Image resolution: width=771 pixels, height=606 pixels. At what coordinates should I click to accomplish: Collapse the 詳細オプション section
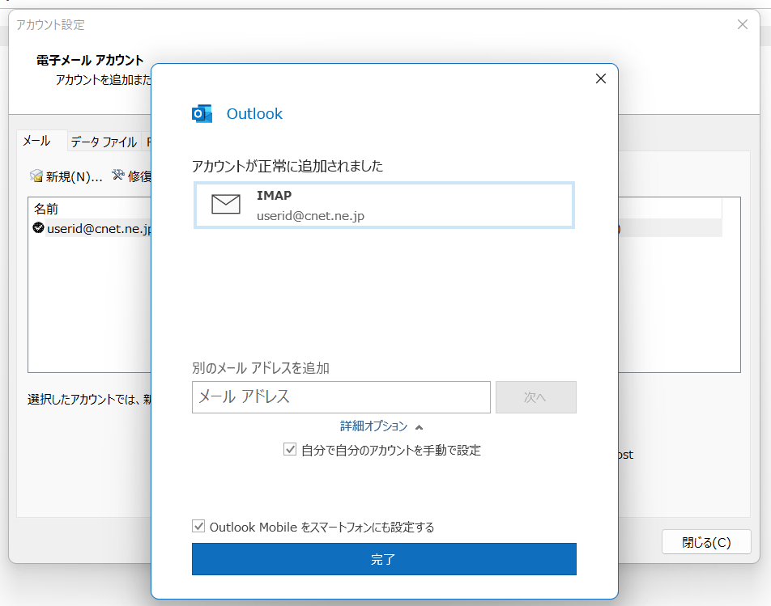381,426
